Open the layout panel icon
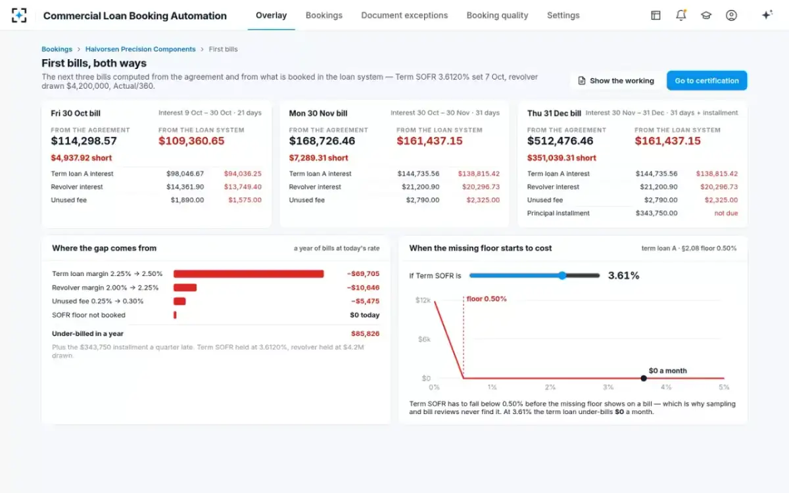The image size is (789, 493). point(656,15)
